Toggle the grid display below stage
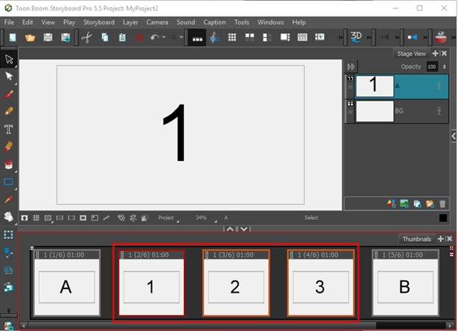Screen dimensions: 458x331 click(x=36, y=218)
